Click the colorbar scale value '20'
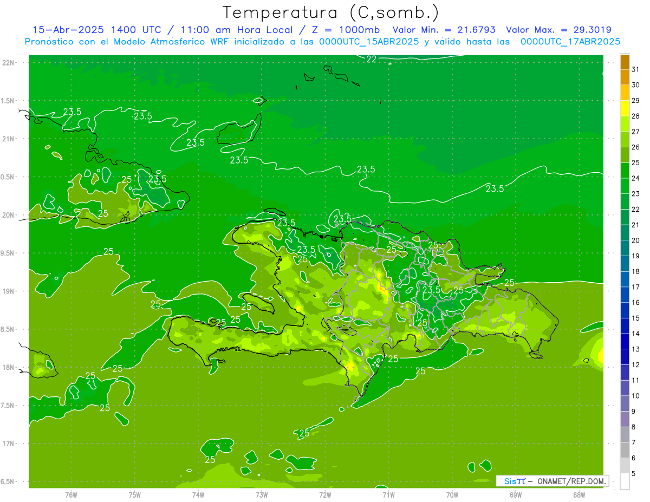This screenshot has width=650, height=502. pyautogui.click(x=636, y=240)
